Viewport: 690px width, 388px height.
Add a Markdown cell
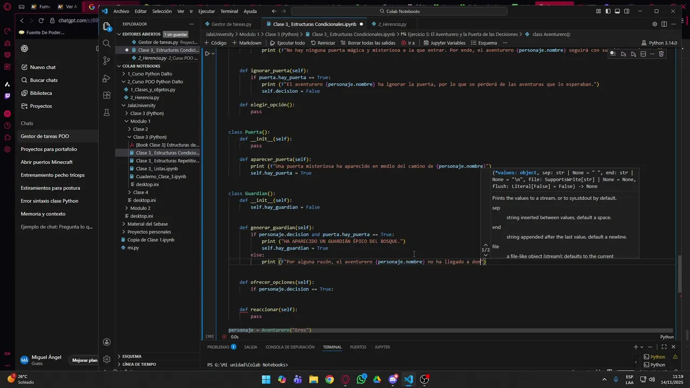coord(246,43)
